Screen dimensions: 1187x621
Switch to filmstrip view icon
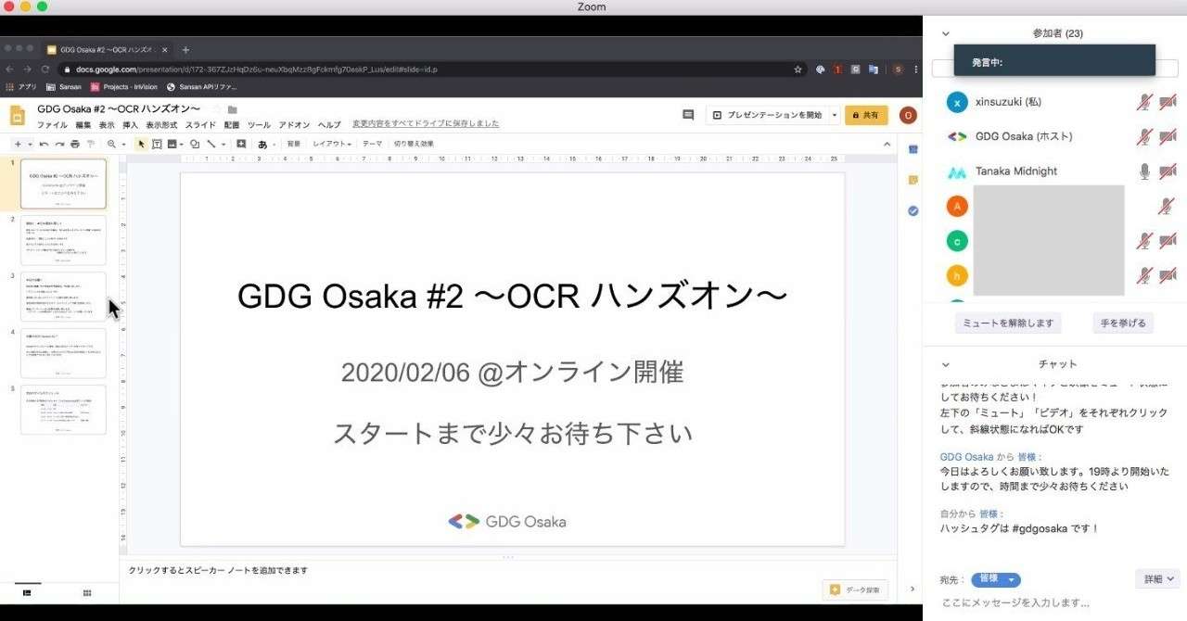pos(26,592)
